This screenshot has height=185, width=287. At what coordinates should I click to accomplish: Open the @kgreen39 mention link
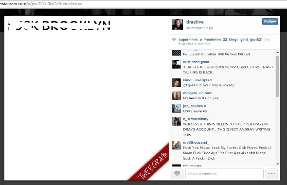pos(192,85)
